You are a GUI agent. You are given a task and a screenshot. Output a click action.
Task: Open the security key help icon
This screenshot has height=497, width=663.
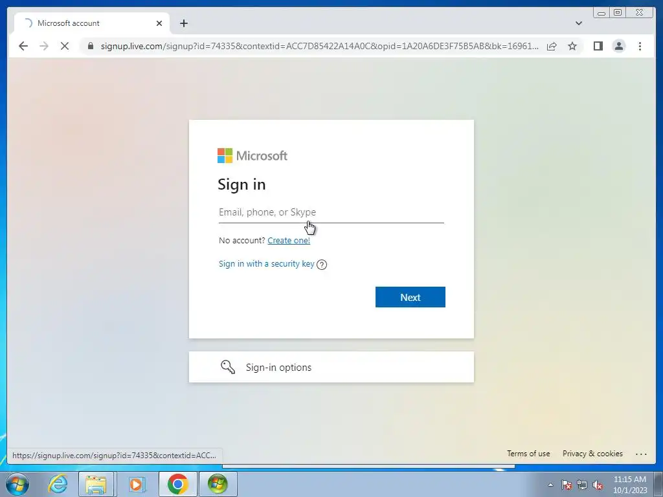(322, 265)
